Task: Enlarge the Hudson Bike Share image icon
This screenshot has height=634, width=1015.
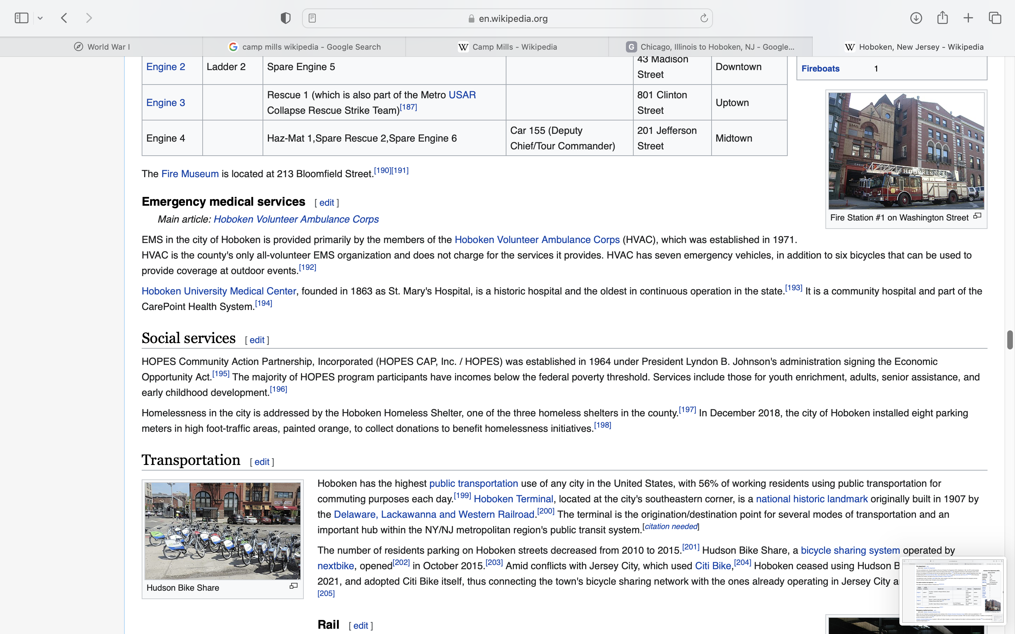Action: pyautogui.click(x=294, y=586)
